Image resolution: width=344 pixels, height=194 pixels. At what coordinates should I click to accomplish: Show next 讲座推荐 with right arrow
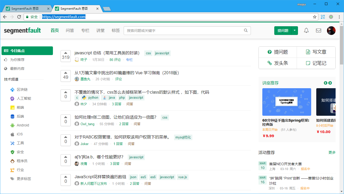(330, 83)
